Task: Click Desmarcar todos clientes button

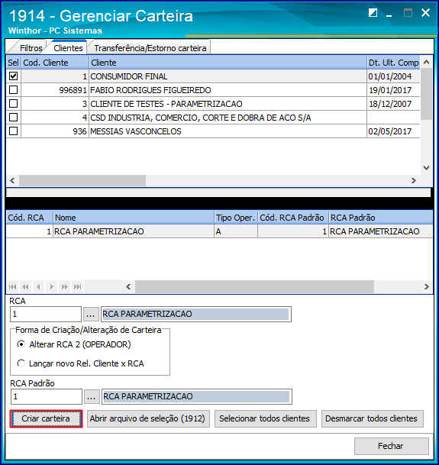Action: [373, 418]
